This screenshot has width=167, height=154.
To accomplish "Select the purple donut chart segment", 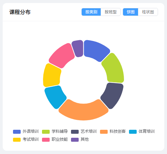I will click(x=78, y=48).
